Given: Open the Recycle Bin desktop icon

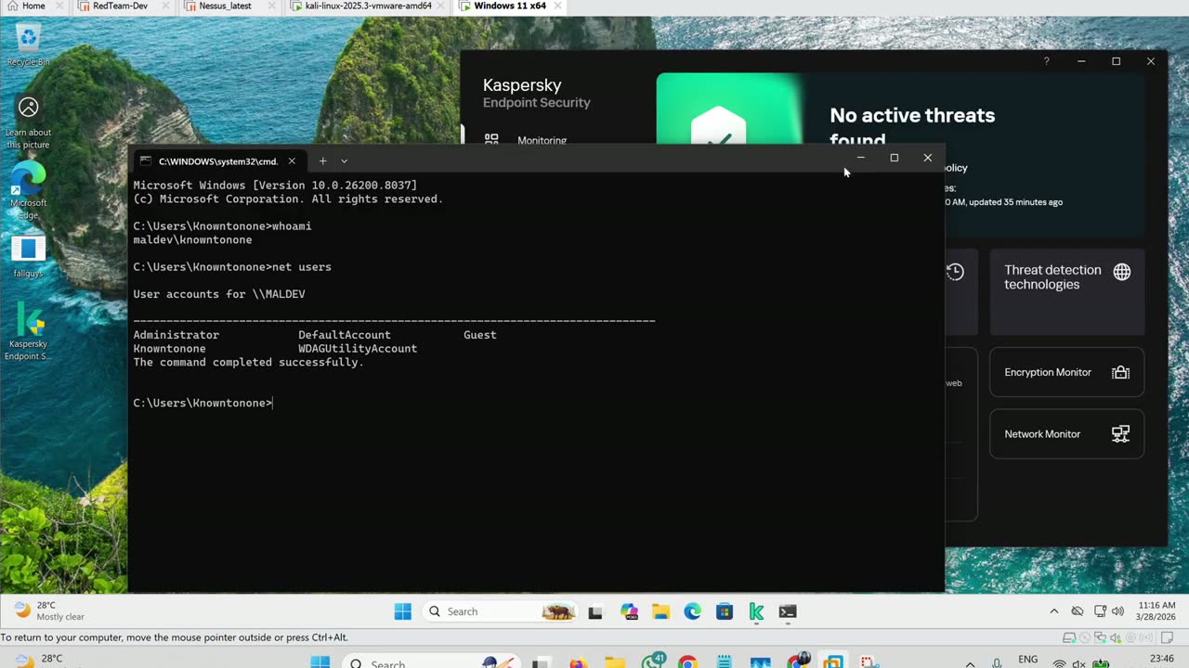Looking at the screenshot, I should pos(28,45).
